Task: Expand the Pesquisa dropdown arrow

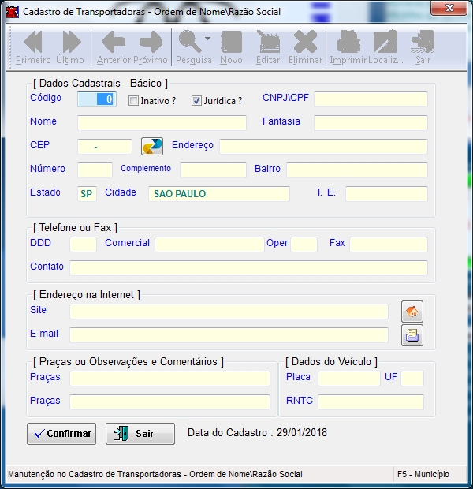Action: [x=207, y=39]
